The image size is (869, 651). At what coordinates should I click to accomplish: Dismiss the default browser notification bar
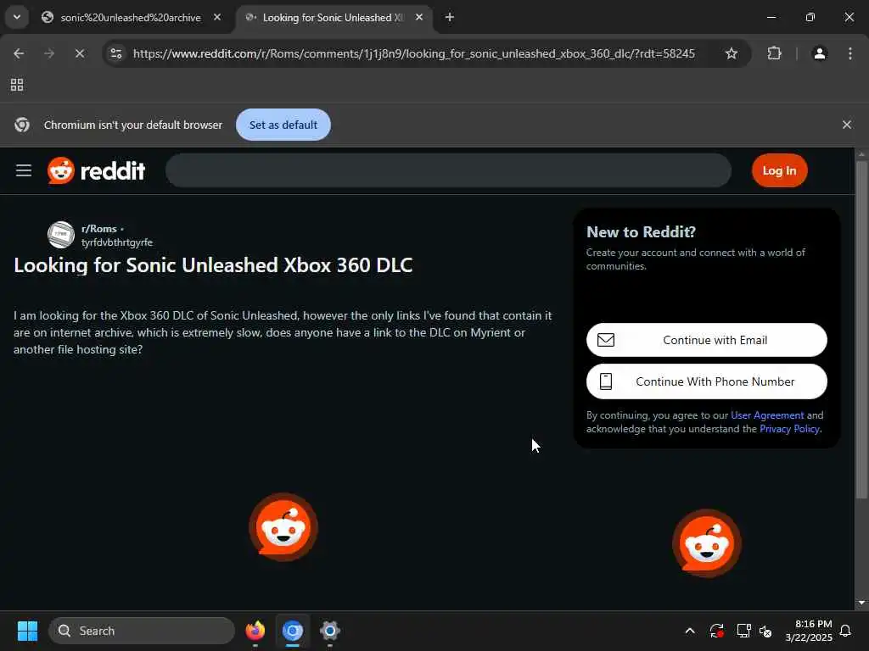846,125
